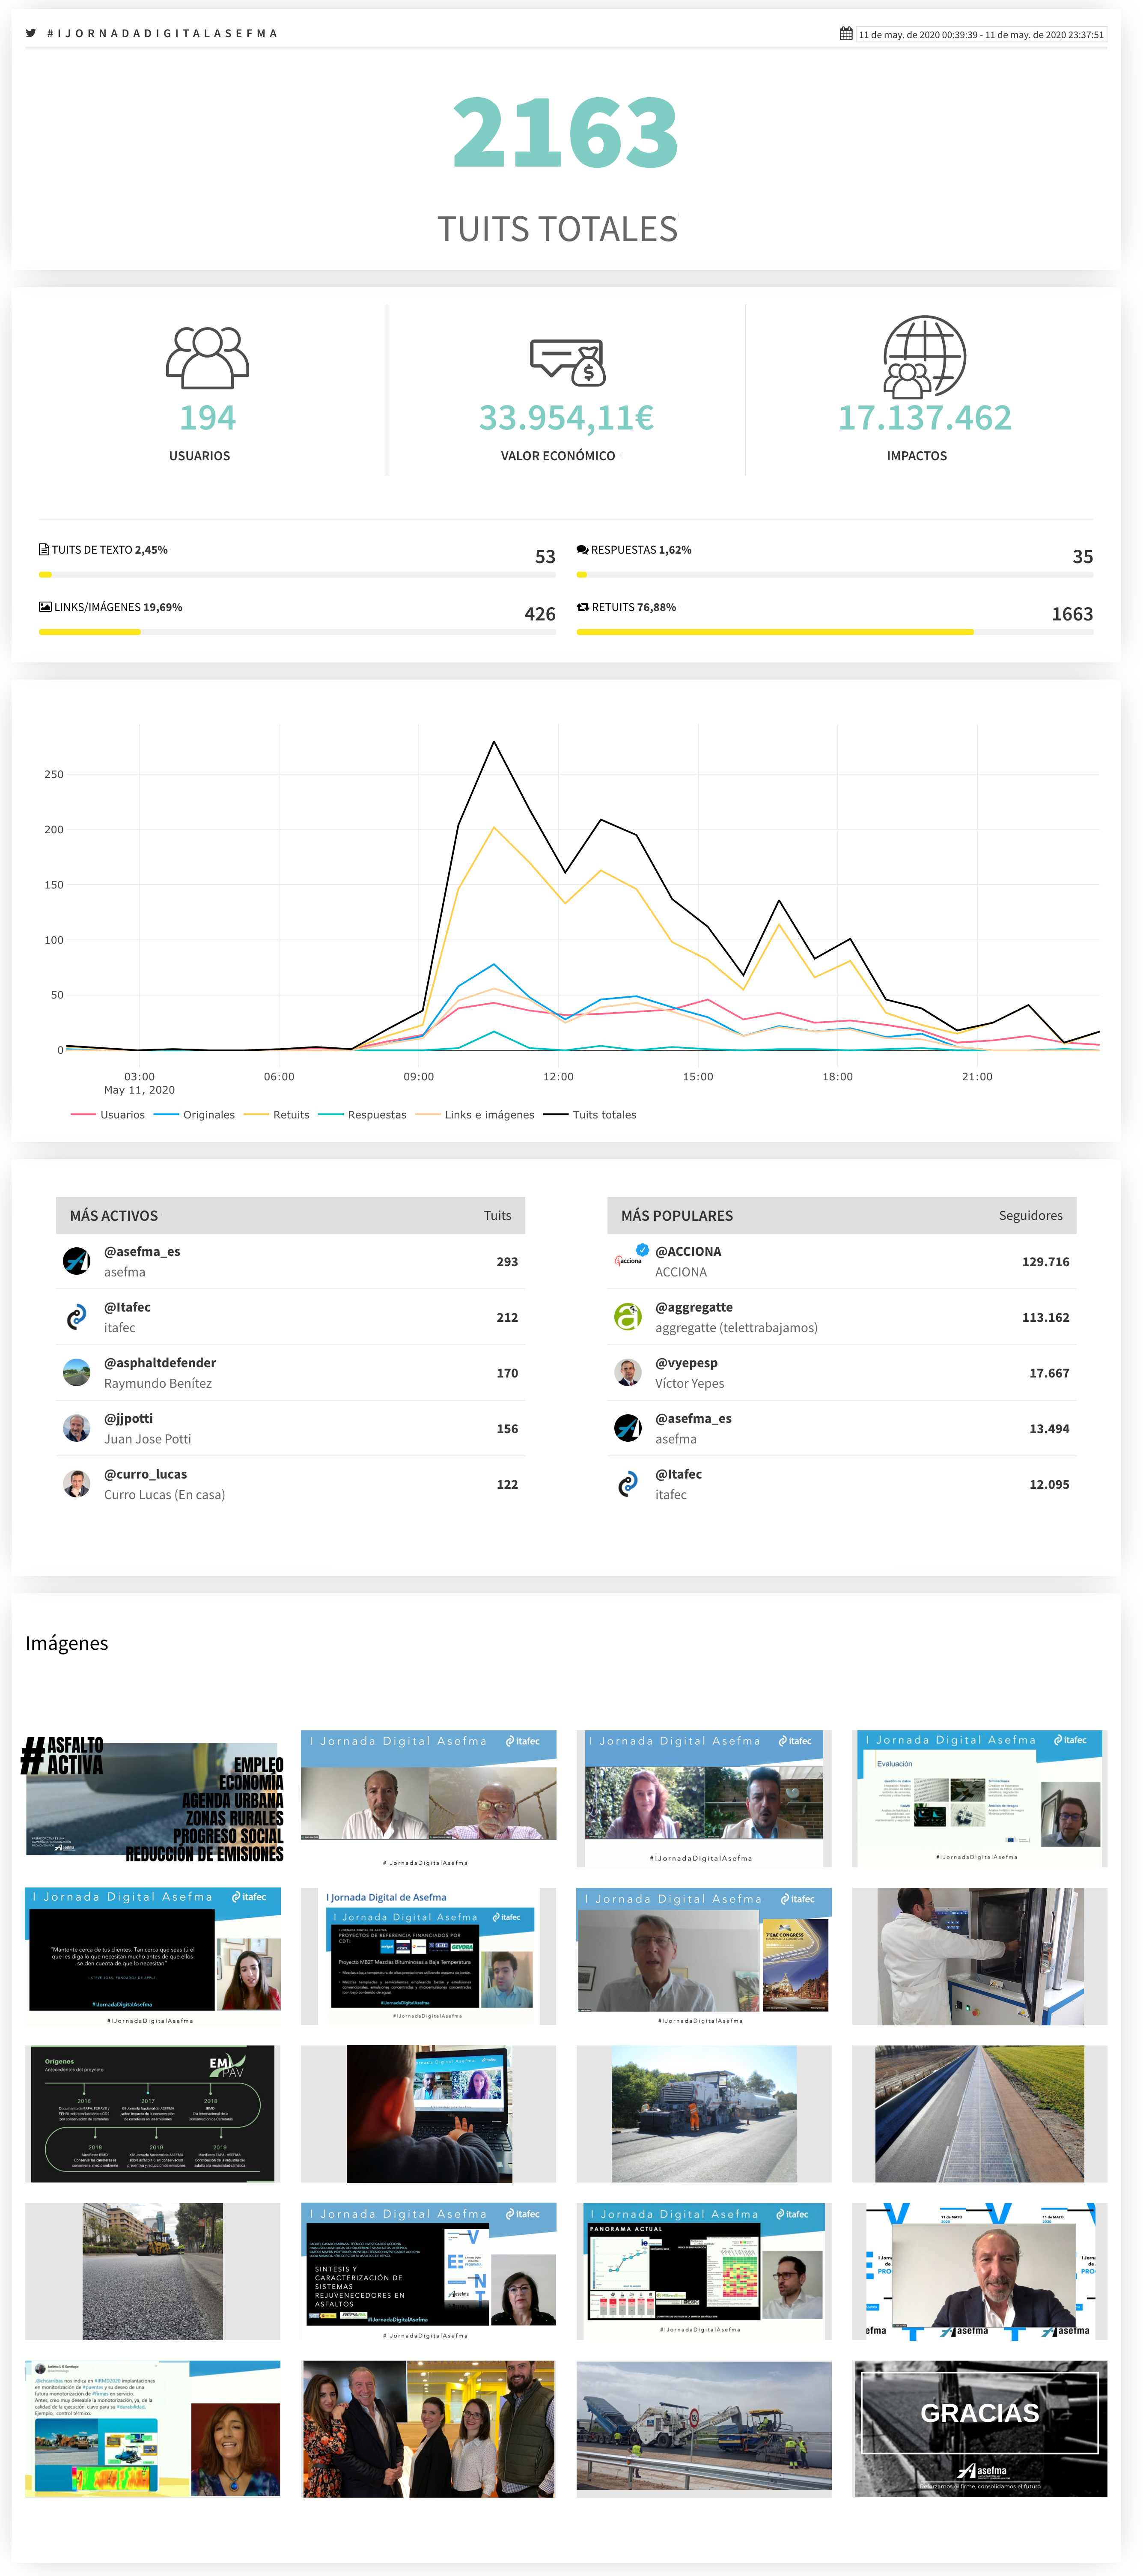Click the retweet icon beside Retuits
The height and width of the screenshot is (2576, 1143).
583,607
